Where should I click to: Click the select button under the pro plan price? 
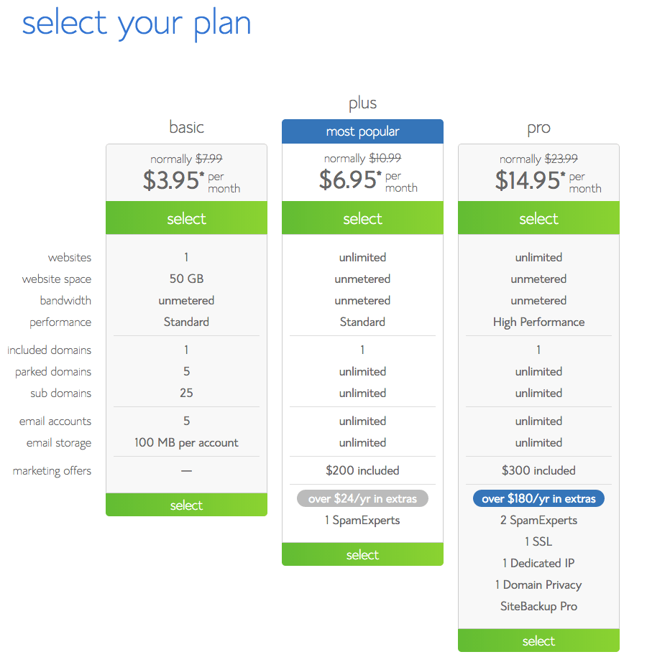[538, 218]
